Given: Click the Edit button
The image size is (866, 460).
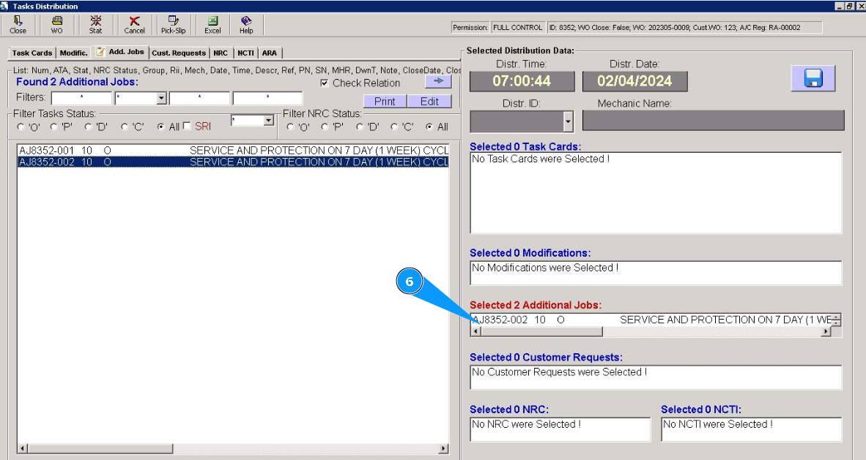Looking at the screenshot, I should (x=429, y=102).
